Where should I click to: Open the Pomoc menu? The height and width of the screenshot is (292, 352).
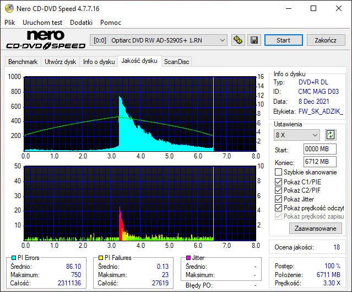tap(111, 23)
